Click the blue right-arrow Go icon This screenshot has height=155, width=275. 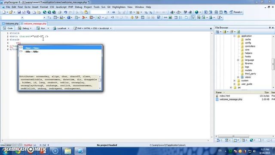[113, 12]
